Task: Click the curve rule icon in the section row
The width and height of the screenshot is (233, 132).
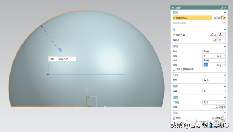Action: (218, 18)
